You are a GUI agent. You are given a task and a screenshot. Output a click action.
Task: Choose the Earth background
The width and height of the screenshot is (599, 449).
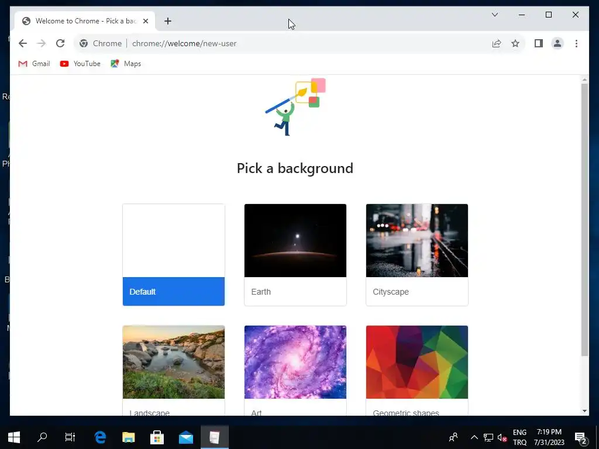tap(295, 255)
